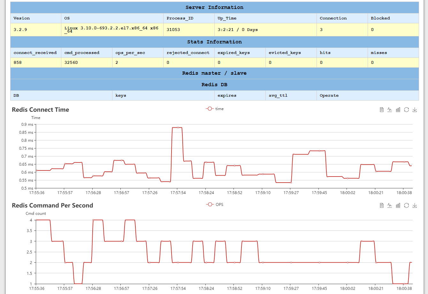Click the Cmd count axis label
This screenshot has height=294, width=428.
36,214
